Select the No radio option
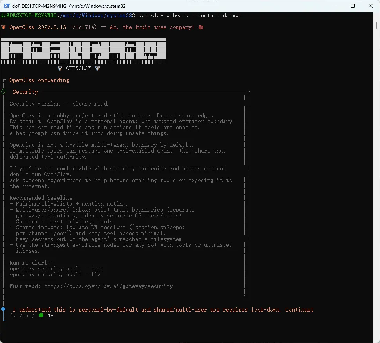Viewport: 380px width, 343px height. 41,315
